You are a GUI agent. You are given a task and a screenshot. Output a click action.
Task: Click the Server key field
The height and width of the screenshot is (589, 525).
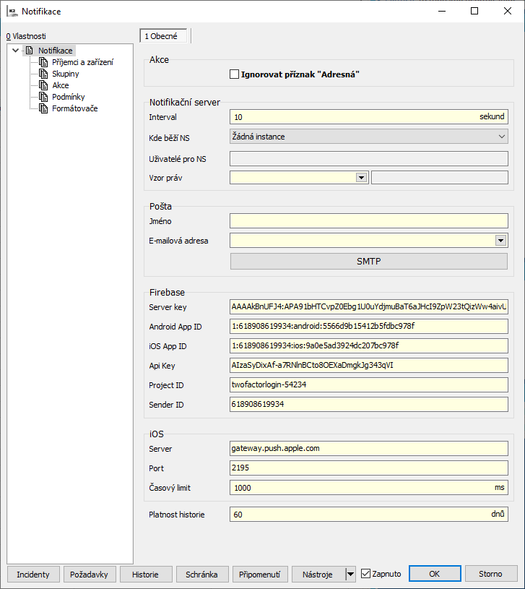369,307
